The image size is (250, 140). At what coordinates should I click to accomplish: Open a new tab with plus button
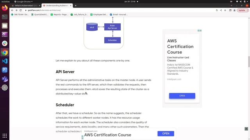tap(75, 5)
